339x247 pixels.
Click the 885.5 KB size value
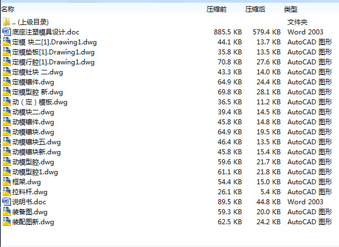[228, 32]
